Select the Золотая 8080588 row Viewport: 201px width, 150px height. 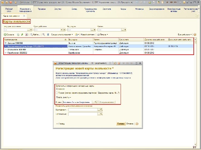[x=99, y=43]
